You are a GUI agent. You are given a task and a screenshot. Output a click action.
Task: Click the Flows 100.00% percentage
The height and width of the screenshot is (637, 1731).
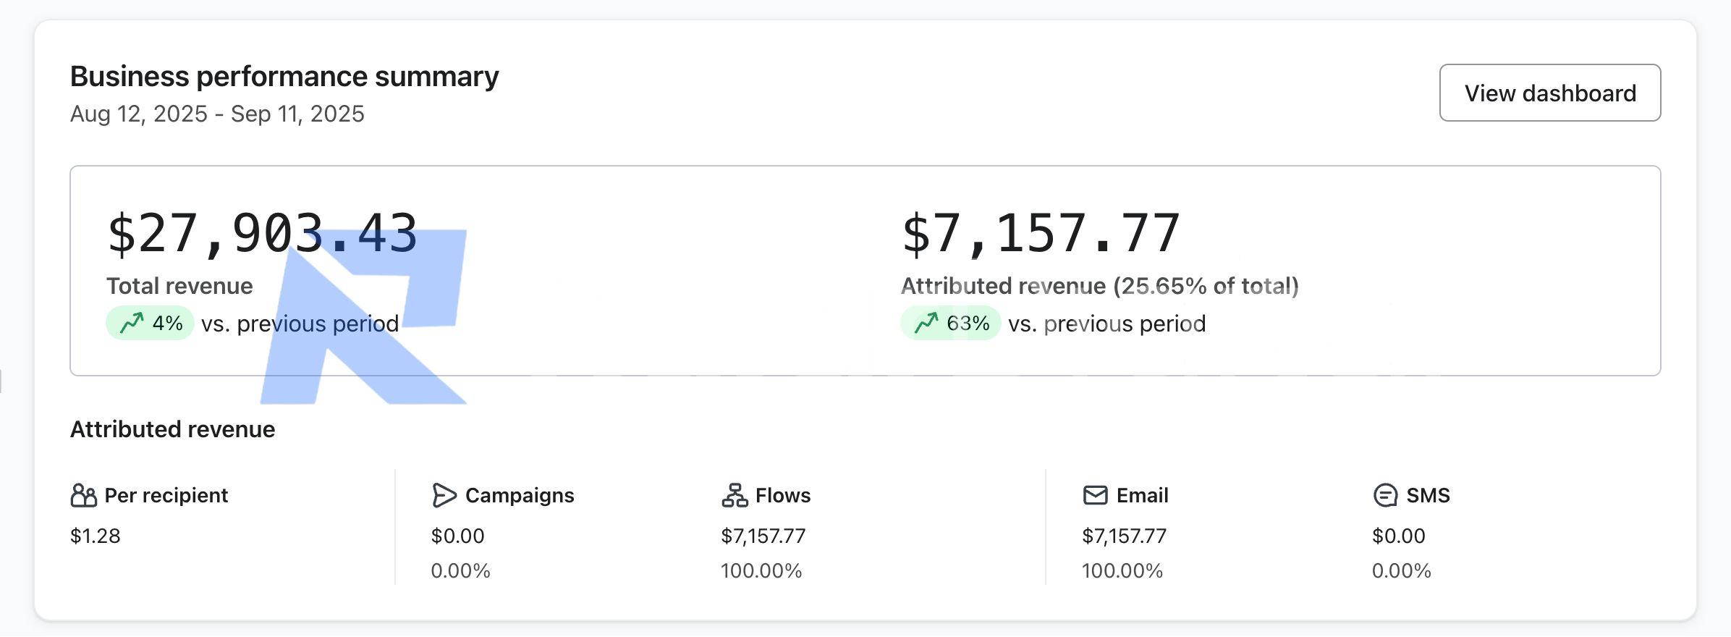coord(761,570)
